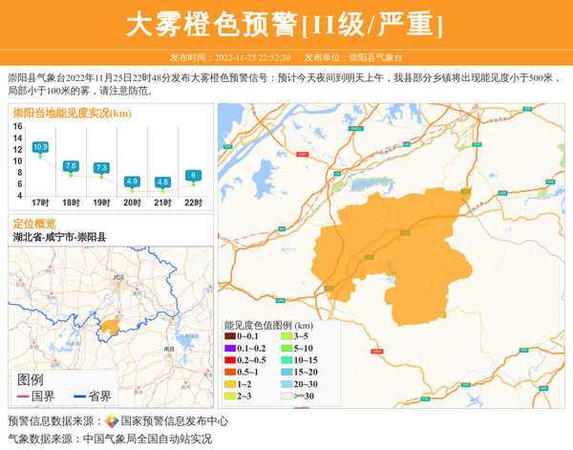Image resolution: width=573 pixels, height=450 pixels.
Task: Click the 0~0.1 dark brown legend swatch
Action: pos(230,336)
